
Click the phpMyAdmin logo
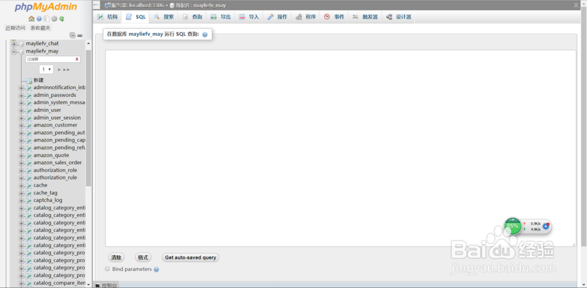click(46, 7)
